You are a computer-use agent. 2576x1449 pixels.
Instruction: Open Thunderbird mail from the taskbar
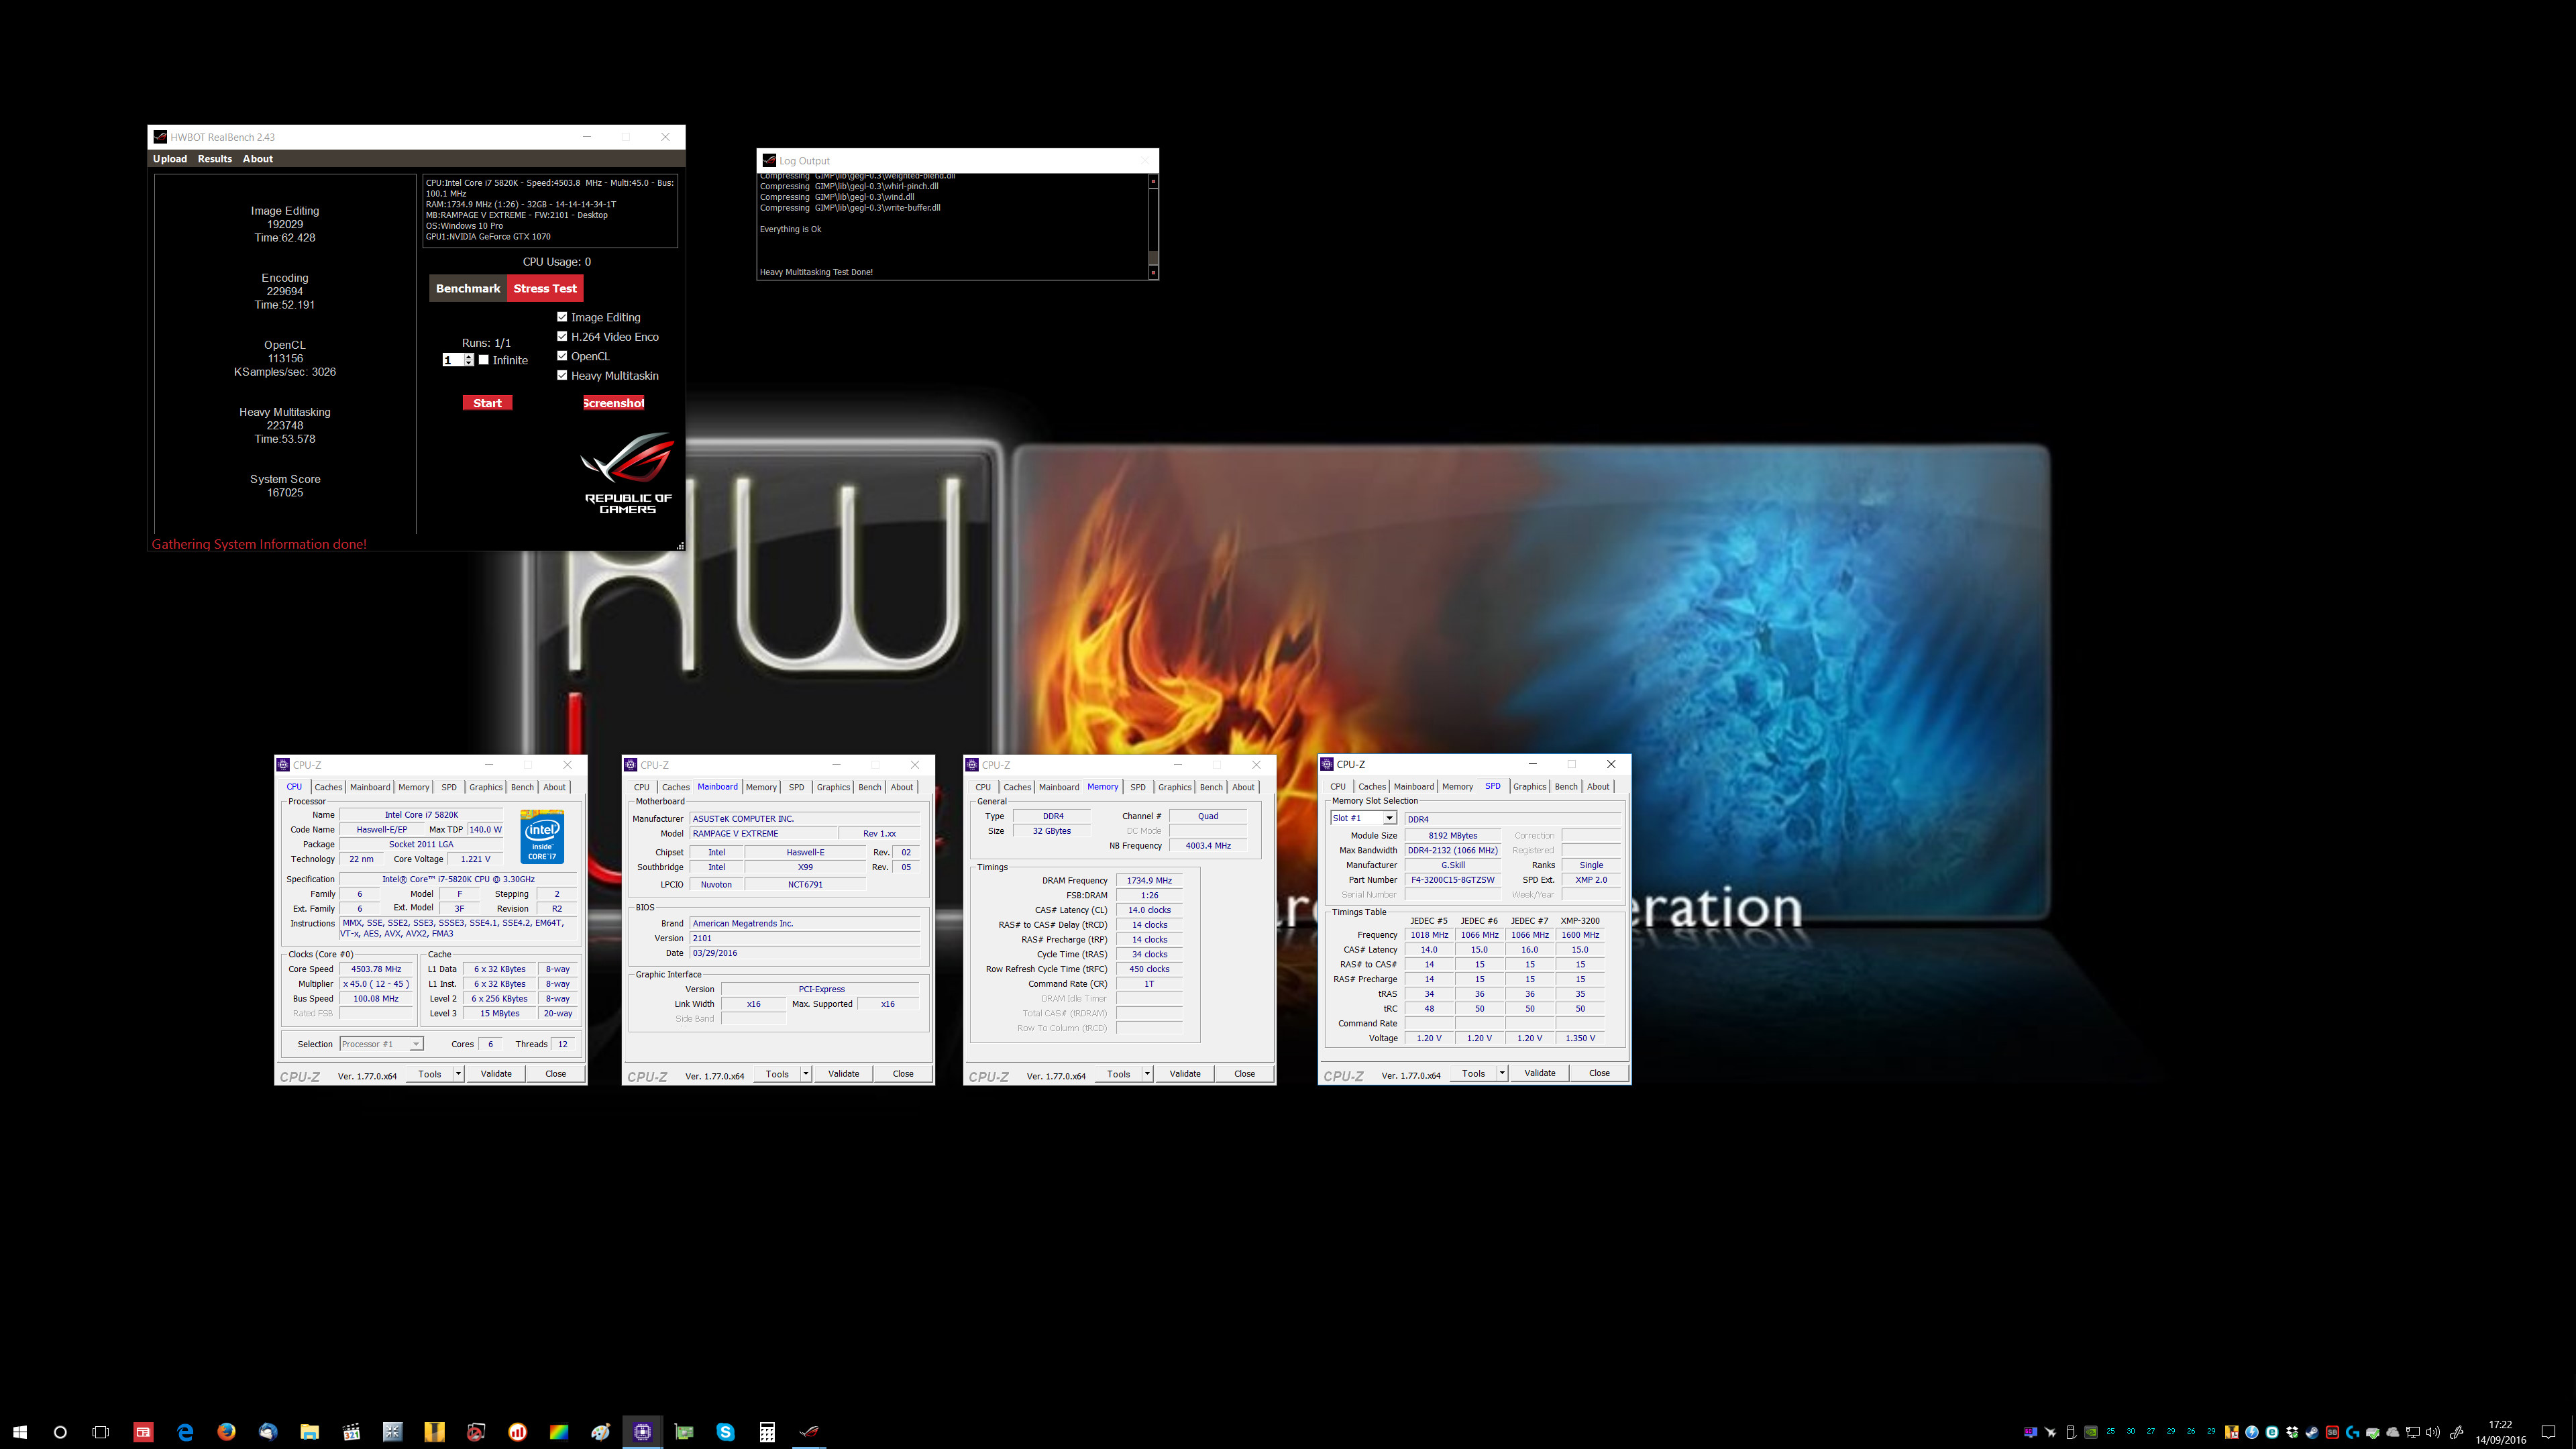tap(267, 1432)
